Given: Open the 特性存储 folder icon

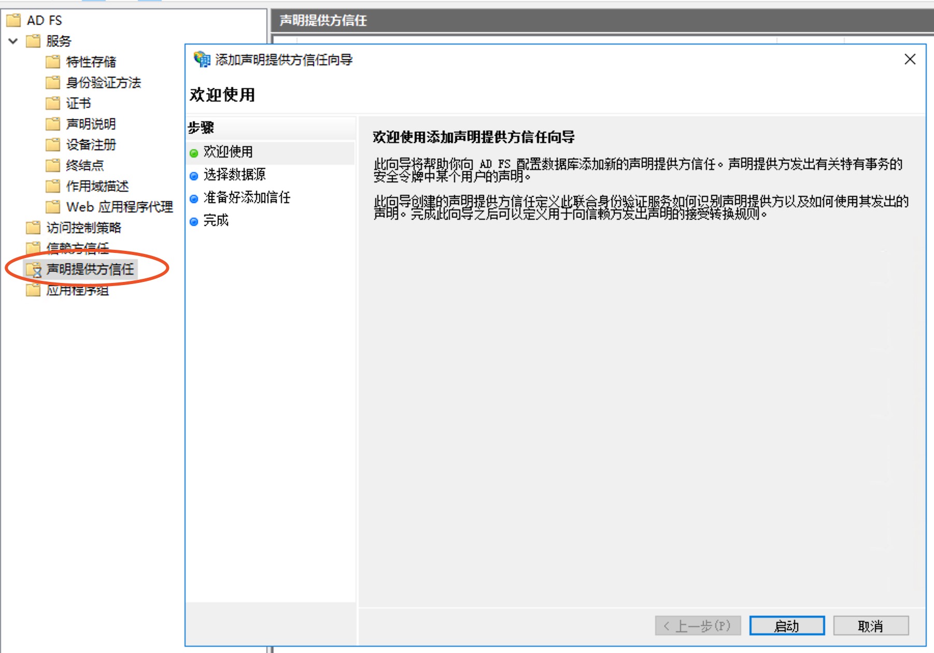Looking at the screenshot, I should [53, 62].
